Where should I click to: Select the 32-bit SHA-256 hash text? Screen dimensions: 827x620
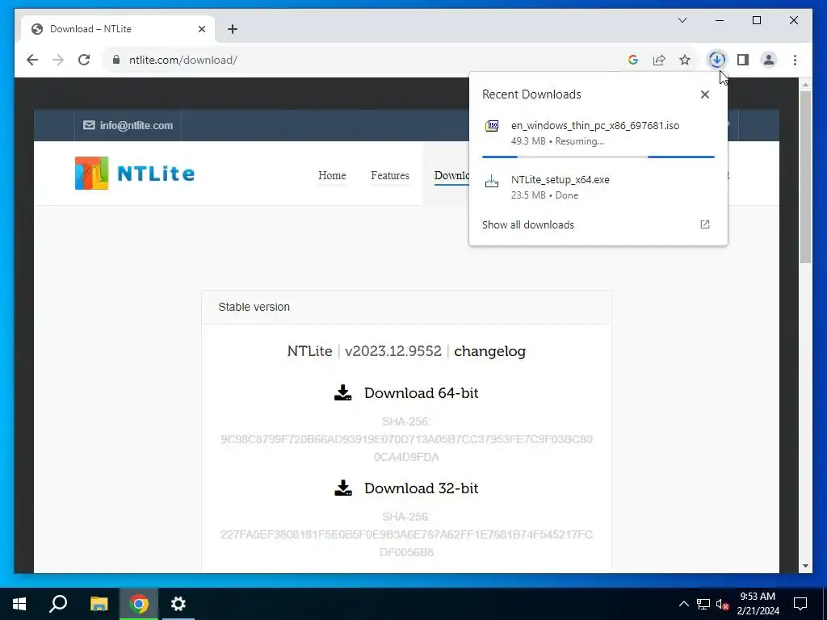pos(407,543)
